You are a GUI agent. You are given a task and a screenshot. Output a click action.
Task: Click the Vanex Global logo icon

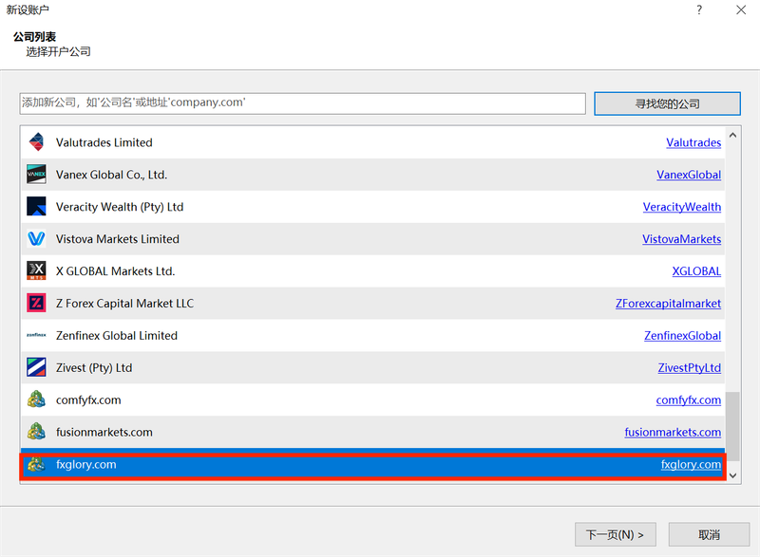click(36, 175)
